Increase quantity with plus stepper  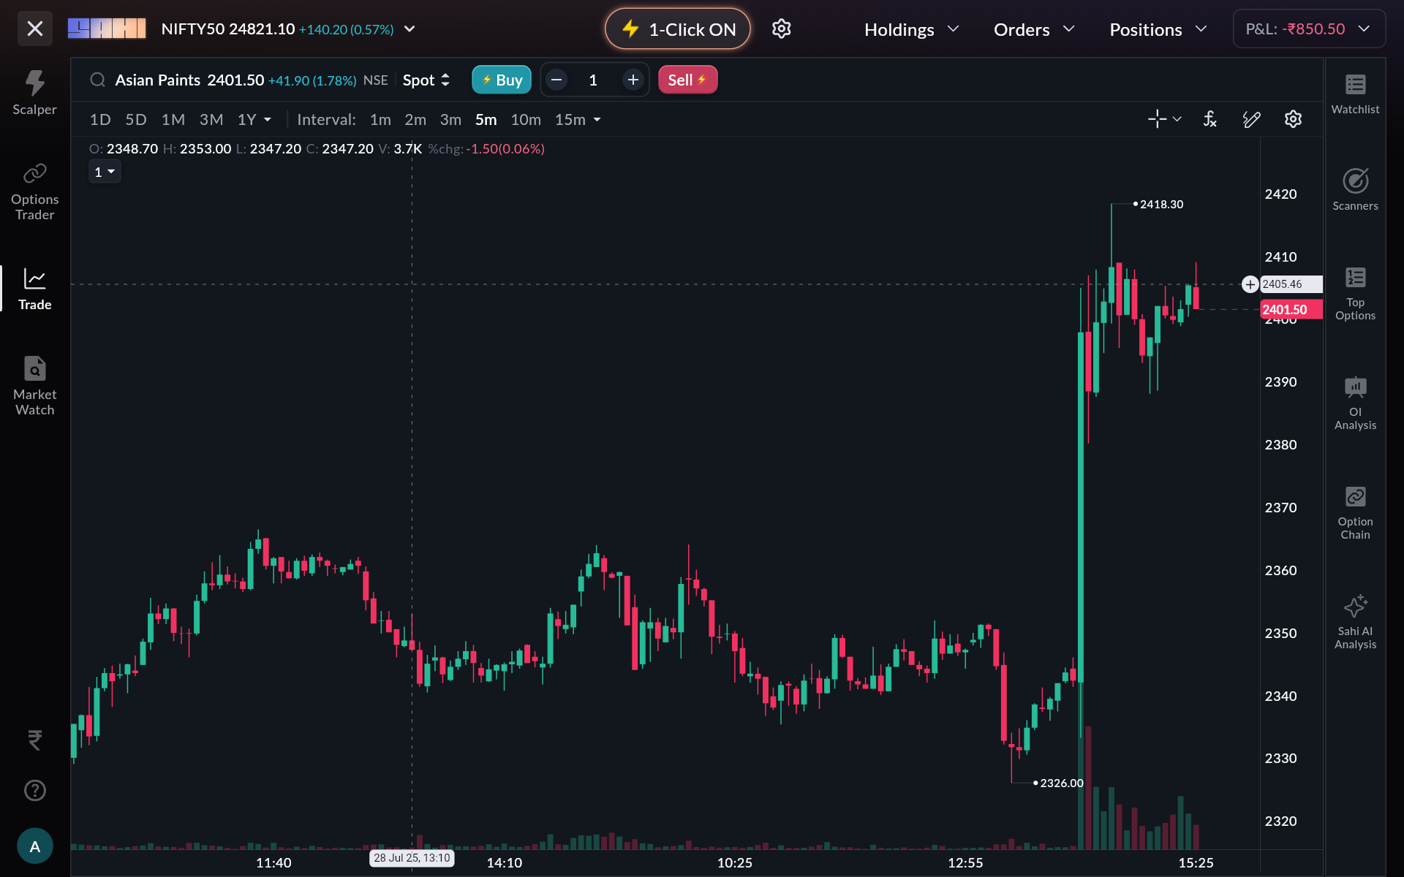633,80
